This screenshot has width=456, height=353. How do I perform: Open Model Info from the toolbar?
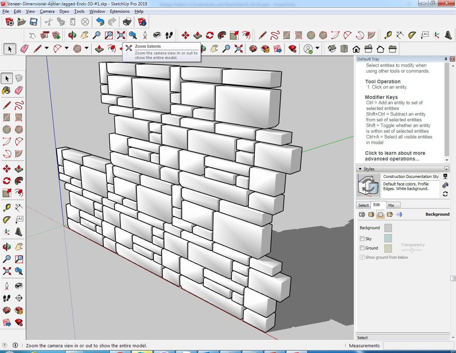[x=142, y=22]
